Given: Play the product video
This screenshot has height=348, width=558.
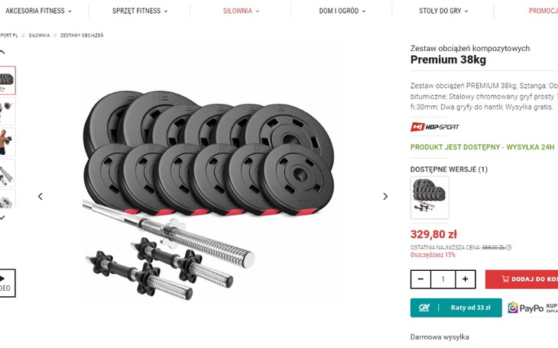Looking at the screenshot, I should tap(5, 282).
